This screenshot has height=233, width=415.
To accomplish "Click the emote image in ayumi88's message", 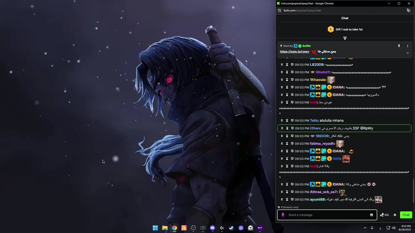I will [x=378, y=199].
